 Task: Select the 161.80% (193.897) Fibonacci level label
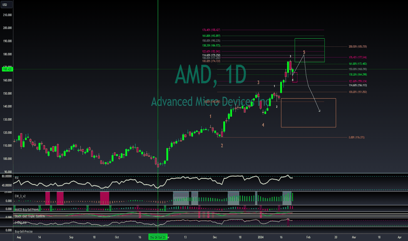pos(211,36)
